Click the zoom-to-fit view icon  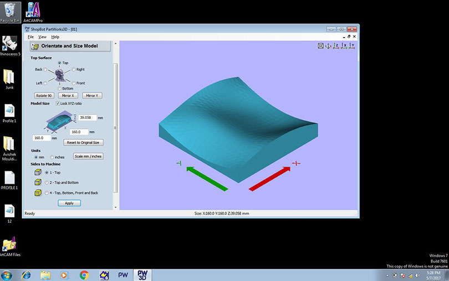pyautogui.click(x=321, y=46)
